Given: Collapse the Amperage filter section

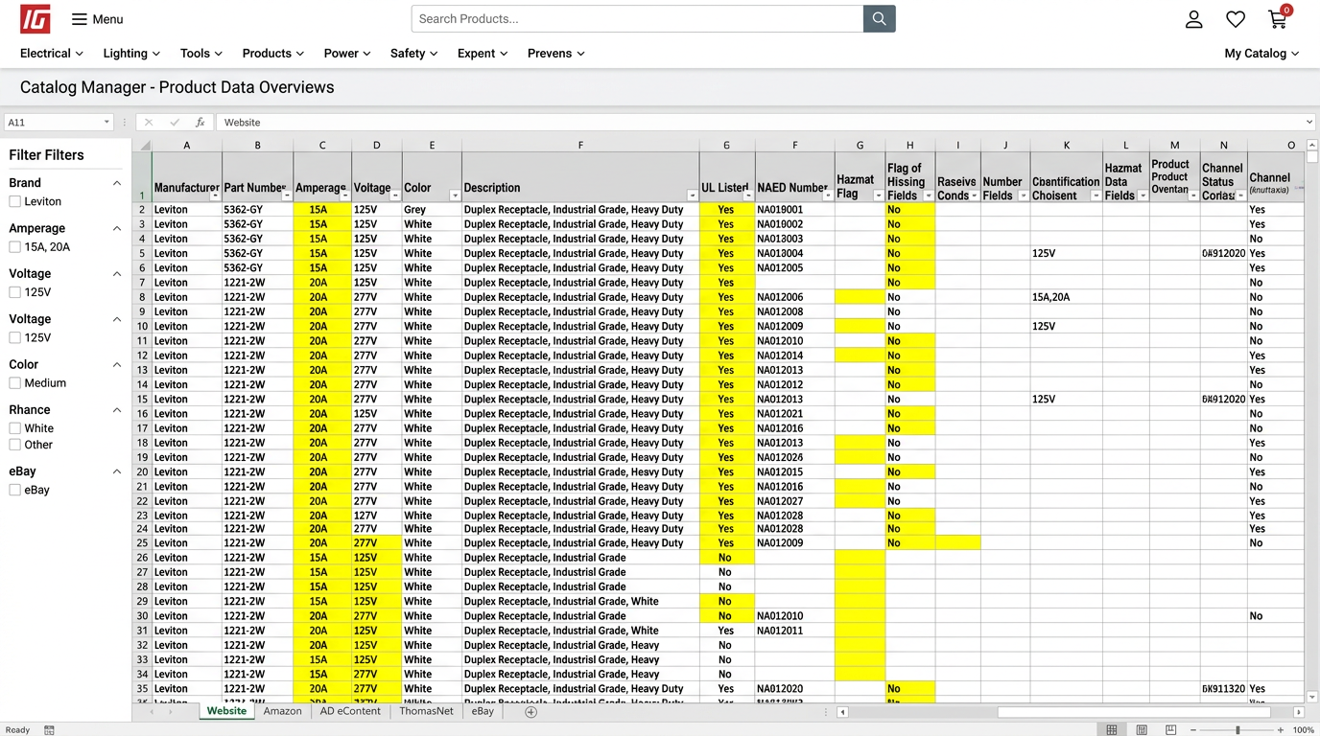Looking at the screenshot, I should [117, 228].
